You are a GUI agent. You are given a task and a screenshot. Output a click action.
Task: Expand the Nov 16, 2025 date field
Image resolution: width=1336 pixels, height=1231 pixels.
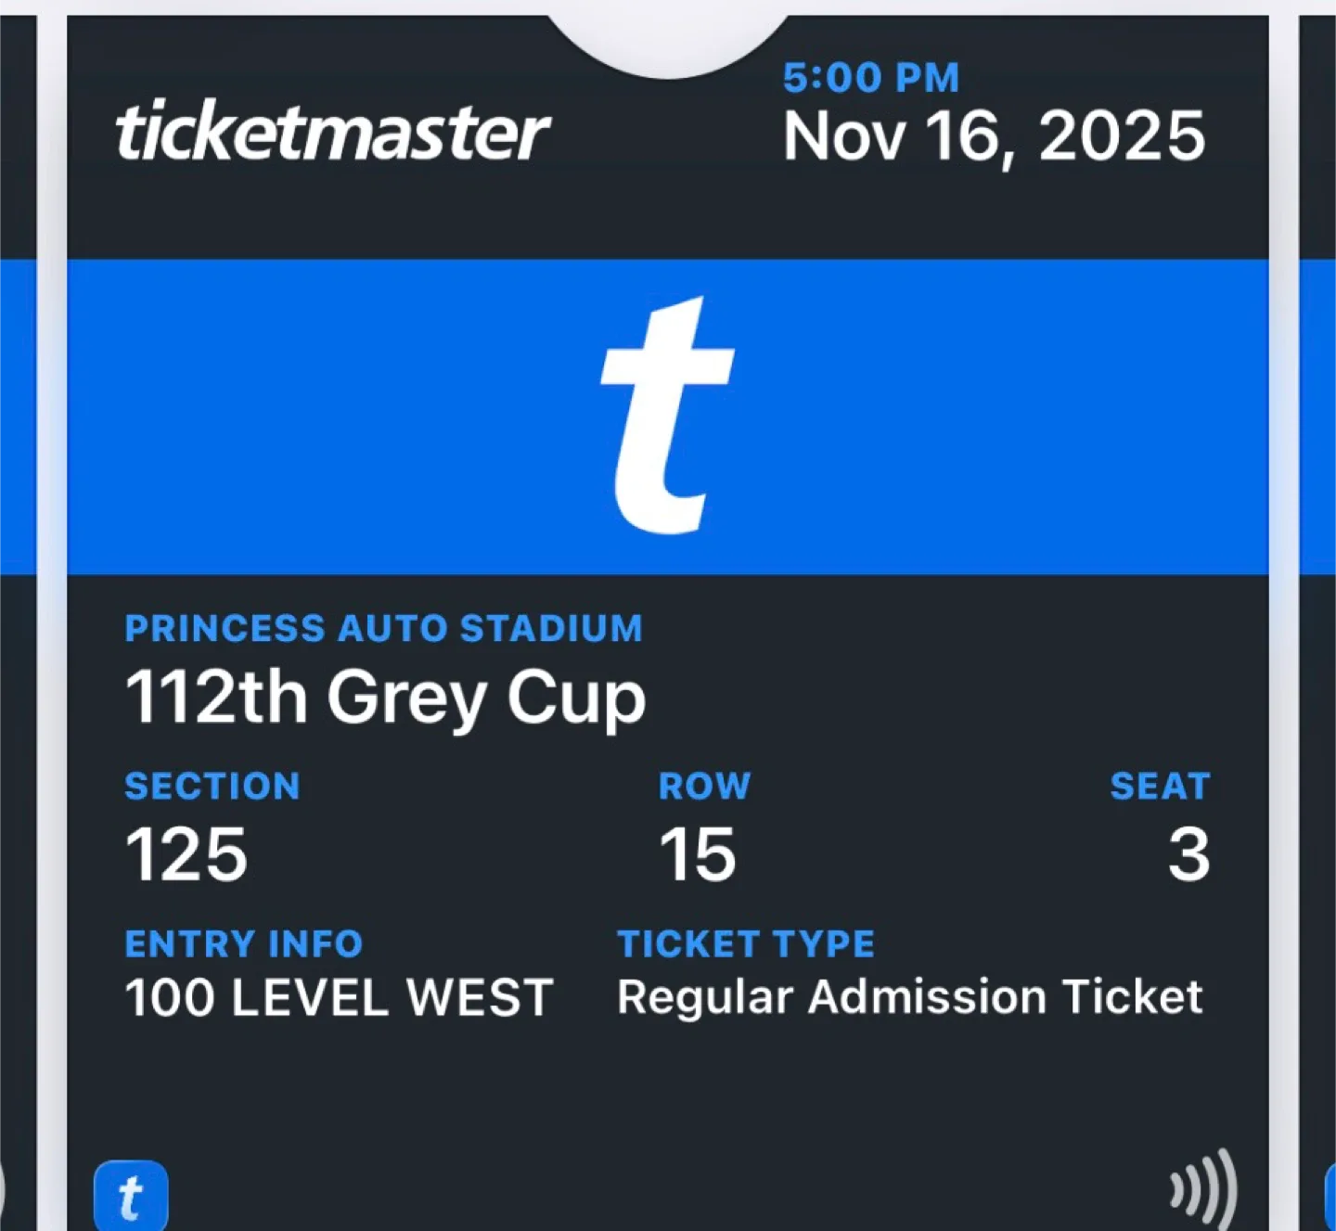(x=993, y=135)
